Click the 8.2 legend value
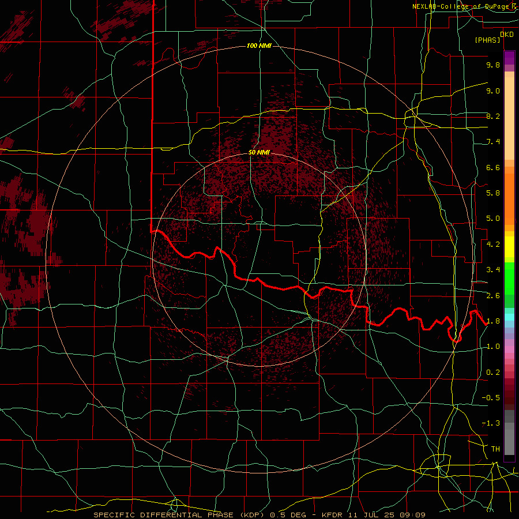 pyautogui.click(x=493, y=116)
